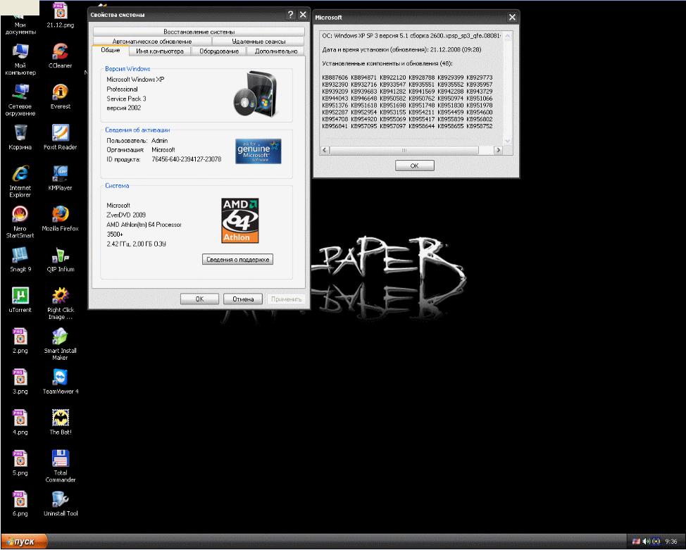This screenshot has height=550, width=686.
Task: Click the KB958752 update entry
Action: (x=480, y=126)
